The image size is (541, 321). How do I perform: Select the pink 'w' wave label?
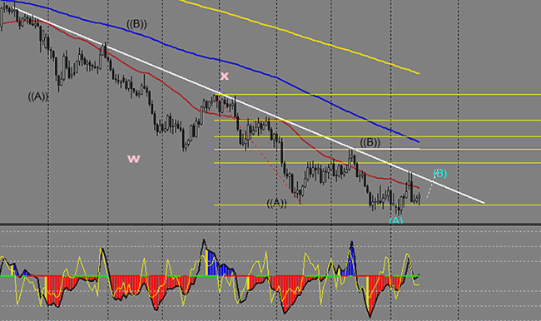tap(133, 159)
